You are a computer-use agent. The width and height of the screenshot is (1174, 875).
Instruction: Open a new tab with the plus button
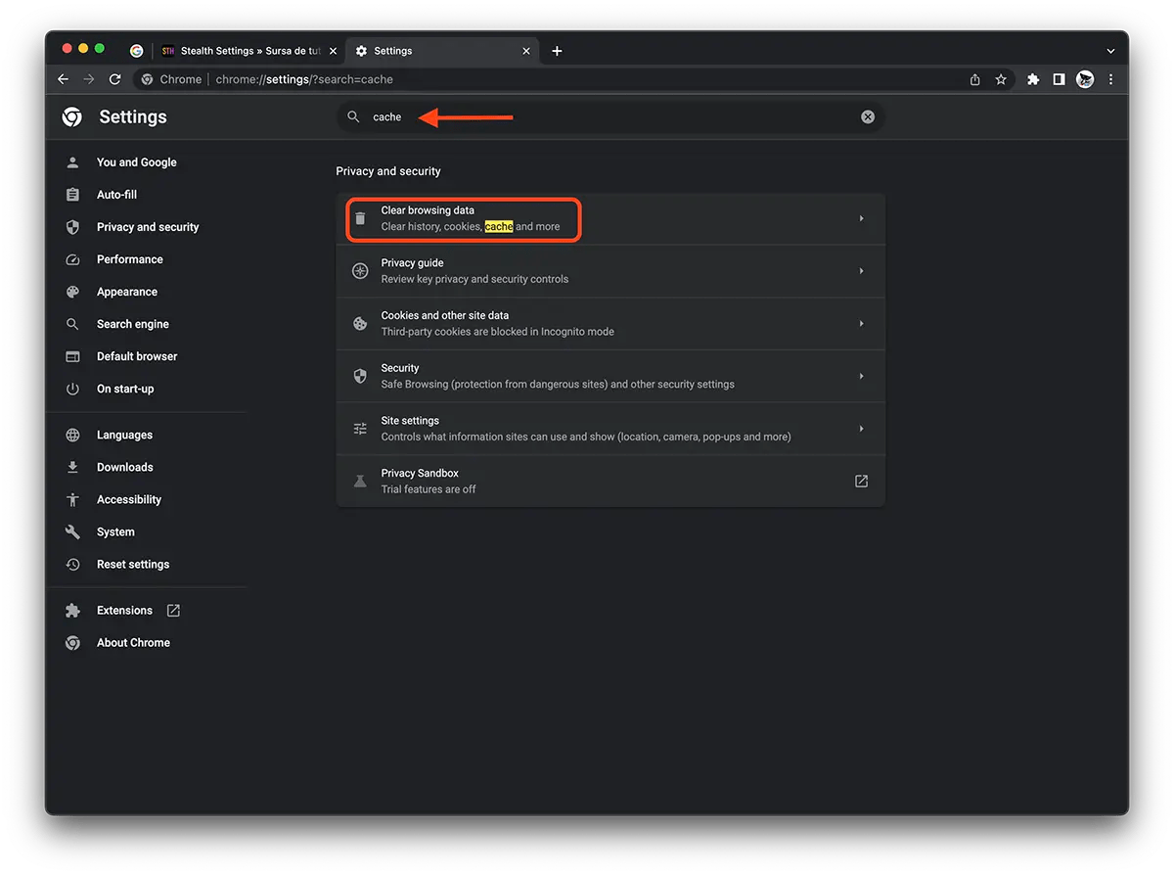(557, 50)
